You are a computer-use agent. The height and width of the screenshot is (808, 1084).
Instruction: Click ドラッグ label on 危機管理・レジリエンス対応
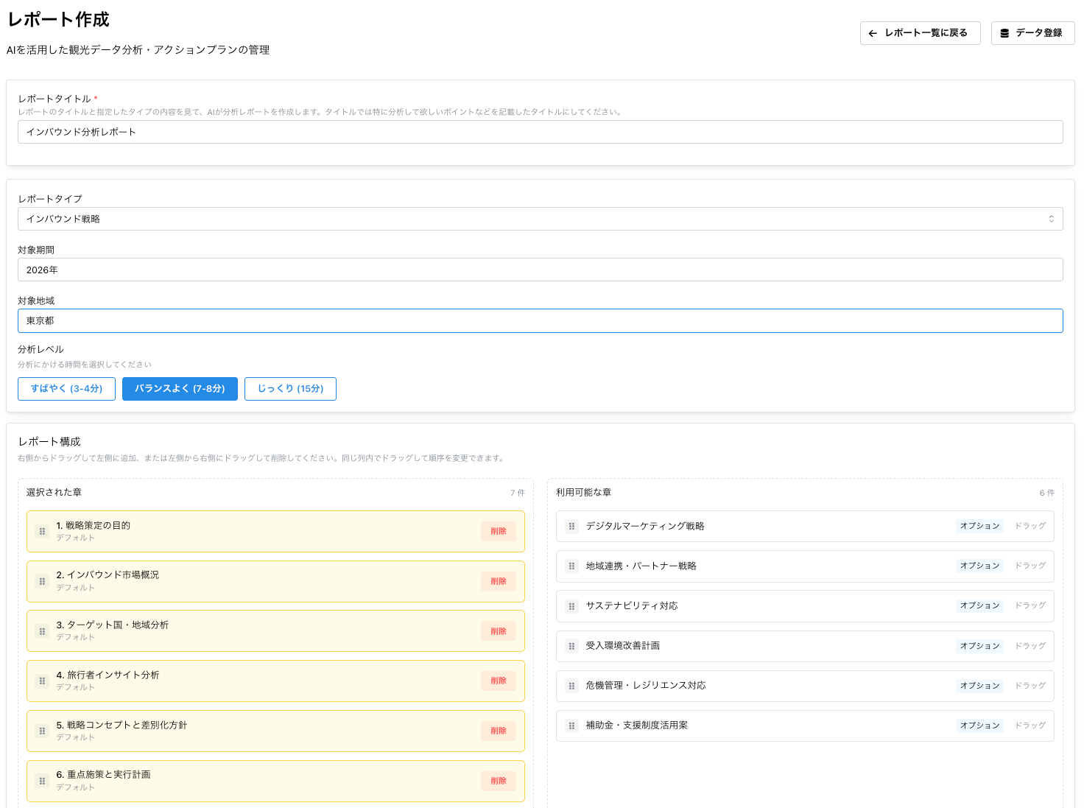pyautogui.click(x=1030, y=686)
